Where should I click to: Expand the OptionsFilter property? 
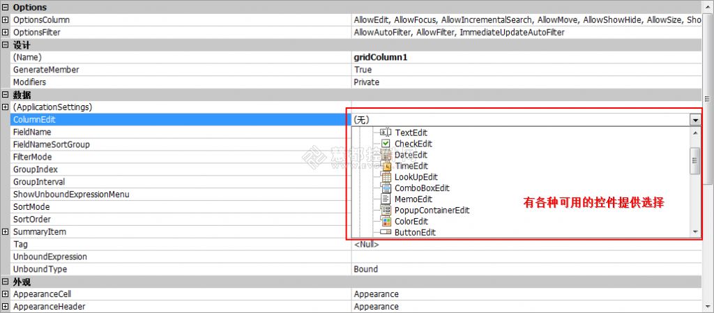click(6, 32)
